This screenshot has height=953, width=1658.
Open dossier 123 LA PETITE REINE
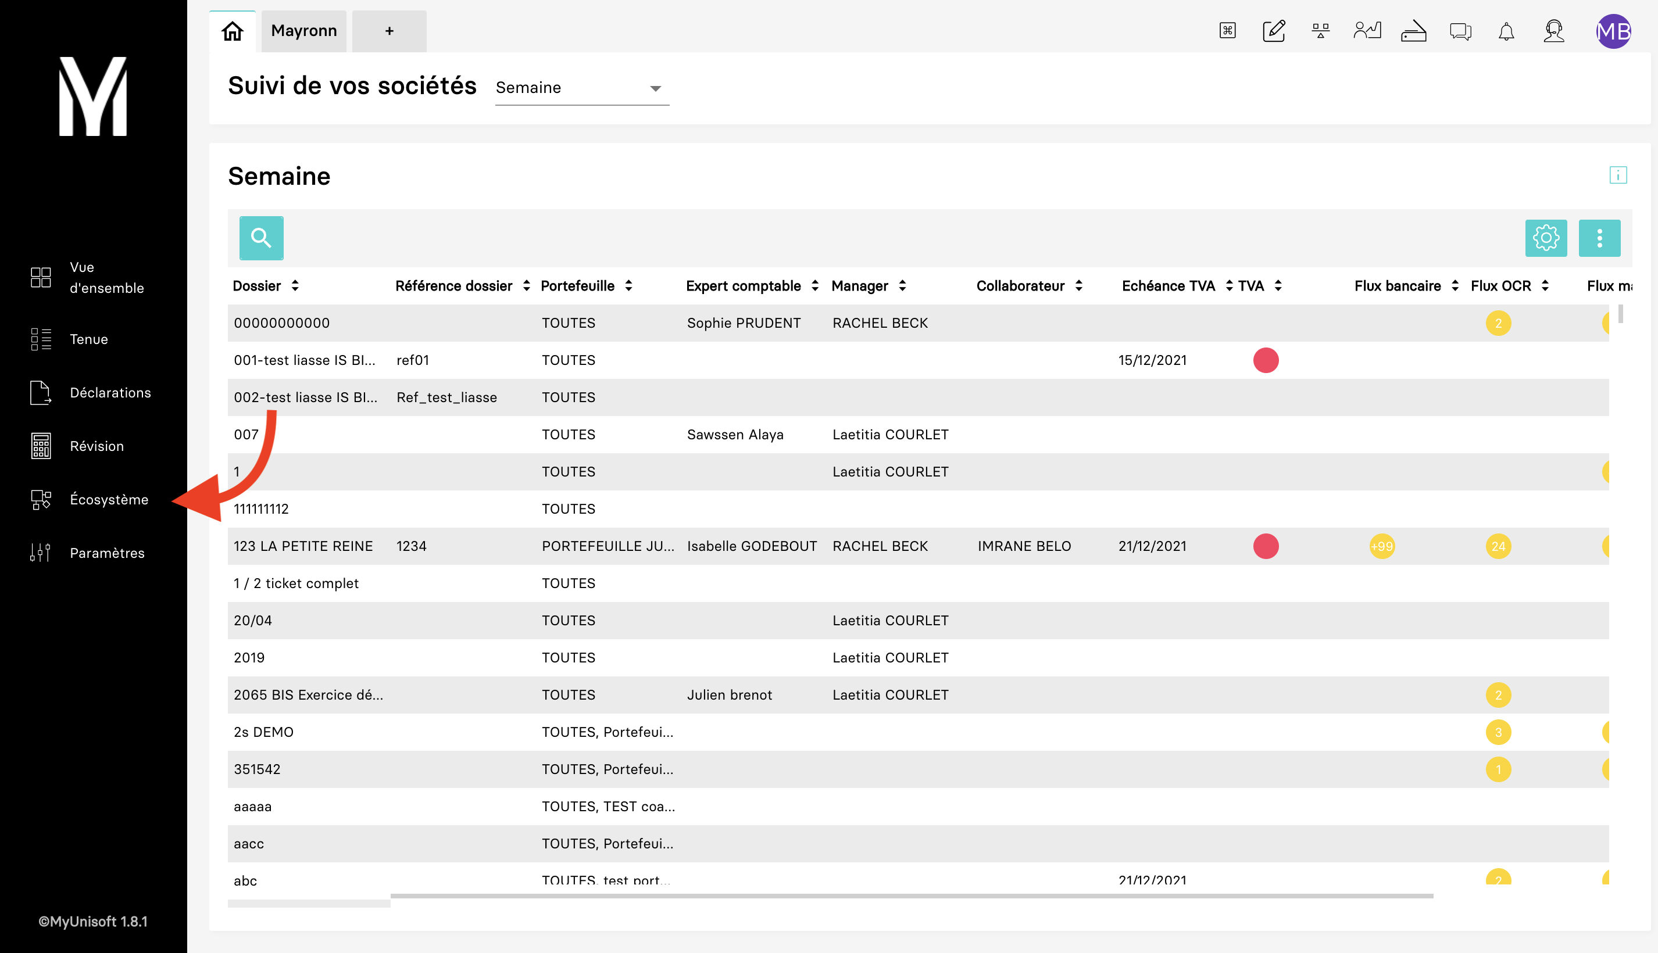303,546
